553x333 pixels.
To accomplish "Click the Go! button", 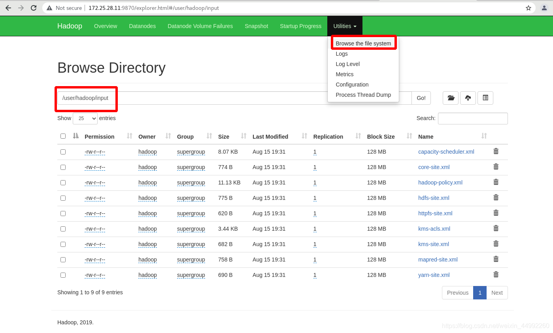I will (x=421, y=98).
